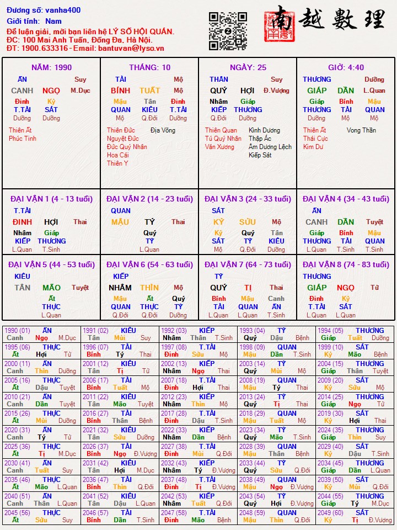Image resolution: width=397 pixels, height=530 pixels.
Task: Click 'Địa Võng' in month column
Action: [163, 130]
